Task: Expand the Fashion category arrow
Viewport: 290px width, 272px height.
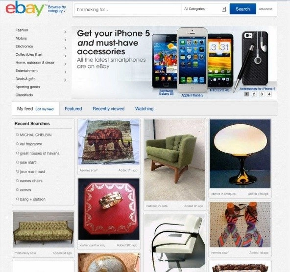Action: [65, 32]
